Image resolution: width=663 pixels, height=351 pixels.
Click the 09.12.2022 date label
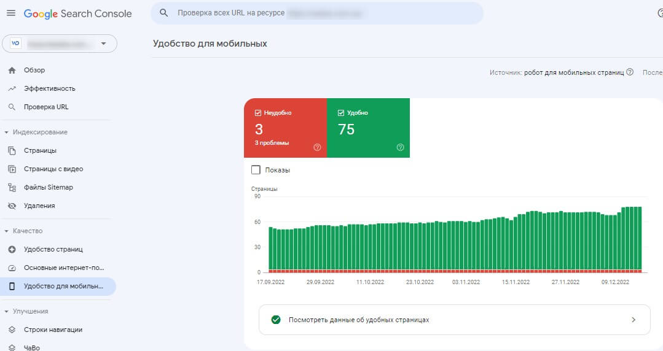tap(615, 282)
